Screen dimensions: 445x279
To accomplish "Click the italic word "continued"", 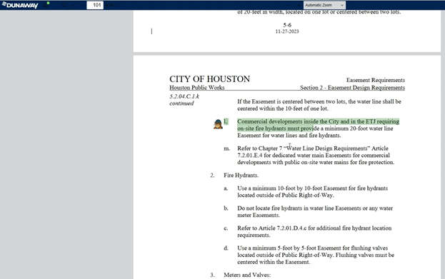I will (x=181, y=103).
